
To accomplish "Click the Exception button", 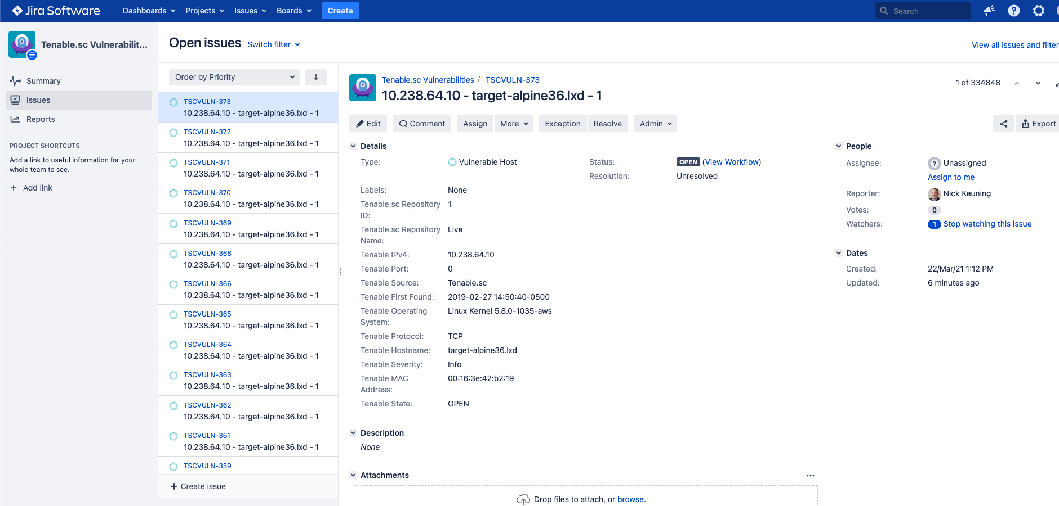I will click(563, 124).
